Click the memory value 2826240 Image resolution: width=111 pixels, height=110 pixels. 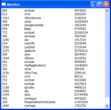coord(80,14)
